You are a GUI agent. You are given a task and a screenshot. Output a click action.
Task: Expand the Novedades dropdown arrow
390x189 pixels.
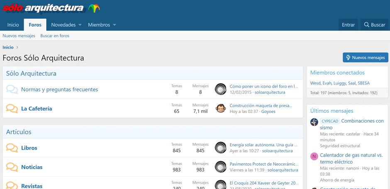pyautogui.click(x=80, y=25)
